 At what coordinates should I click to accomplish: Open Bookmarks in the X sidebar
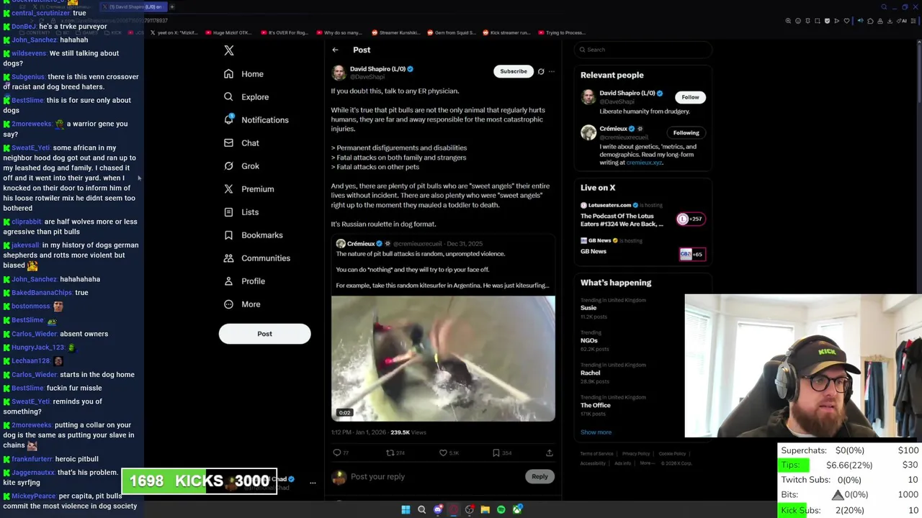[253, 235]
